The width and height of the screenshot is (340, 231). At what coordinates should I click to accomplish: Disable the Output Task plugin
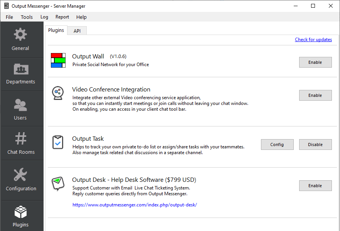click(x=315, y=145)
